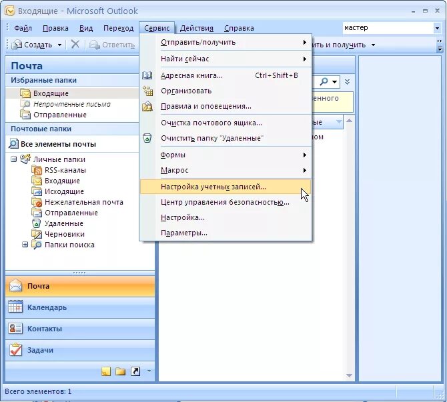
Task: Click the recycle bin icon beside Очистить папку
Action: [x=147, y=138]
